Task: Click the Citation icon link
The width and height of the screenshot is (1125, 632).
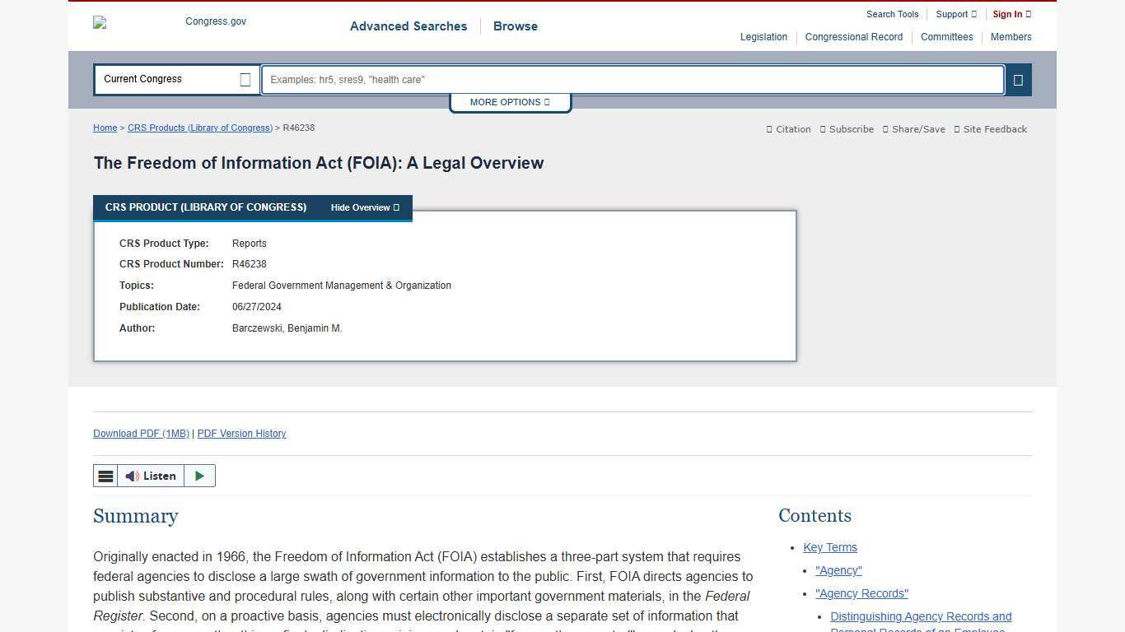Action: (x=787, y=129)
